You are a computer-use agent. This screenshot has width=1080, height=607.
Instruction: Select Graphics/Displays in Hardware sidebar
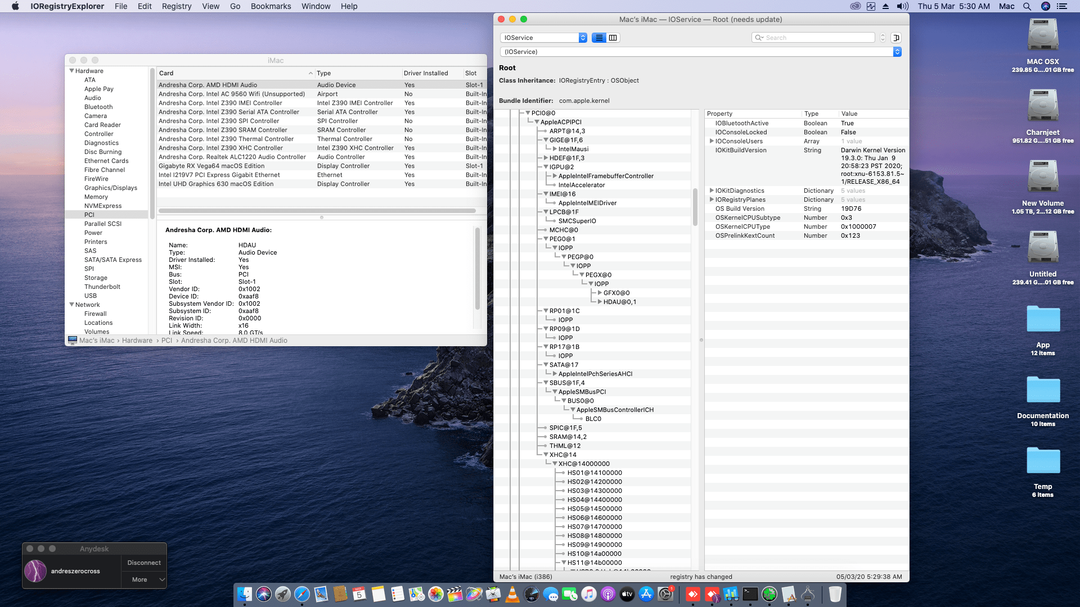[111, 188]
